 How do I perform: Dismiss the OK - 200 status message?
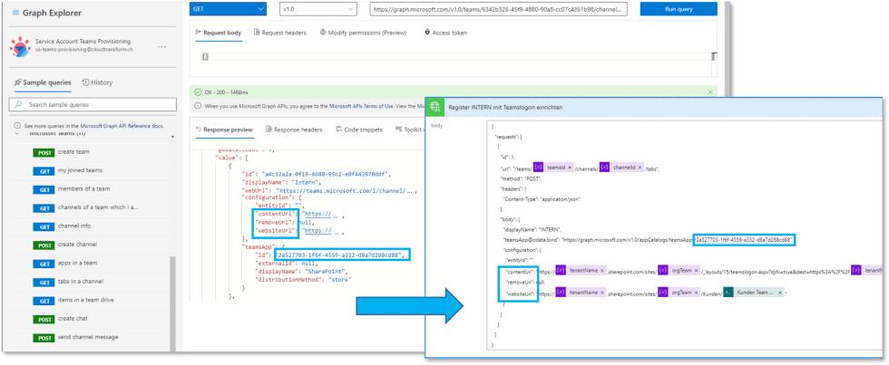(710, 91)
